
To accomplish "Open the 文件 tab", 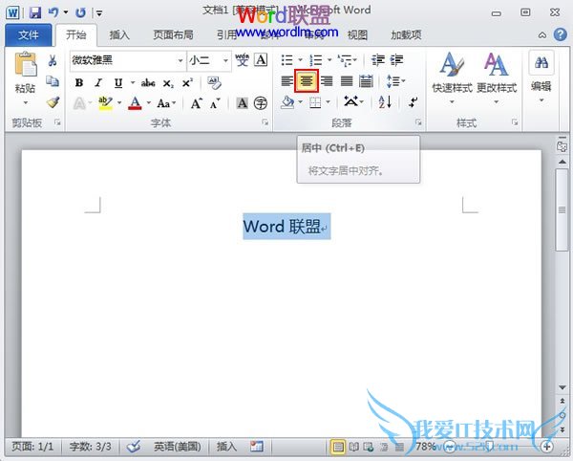I will coord(28,35).
